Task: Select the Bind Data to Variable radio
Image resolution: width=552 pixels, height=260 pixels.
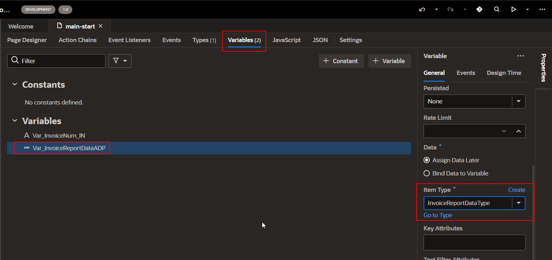Action: (426, 173)
